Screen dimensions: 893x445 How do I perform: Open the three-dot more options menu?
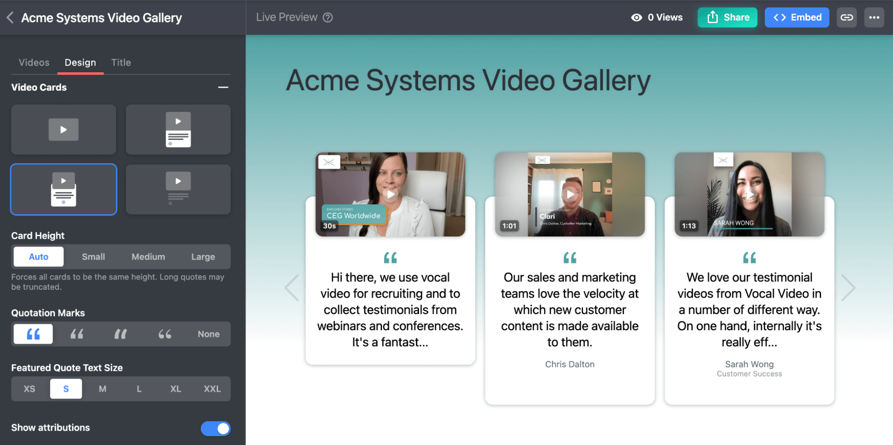point(874,17)
